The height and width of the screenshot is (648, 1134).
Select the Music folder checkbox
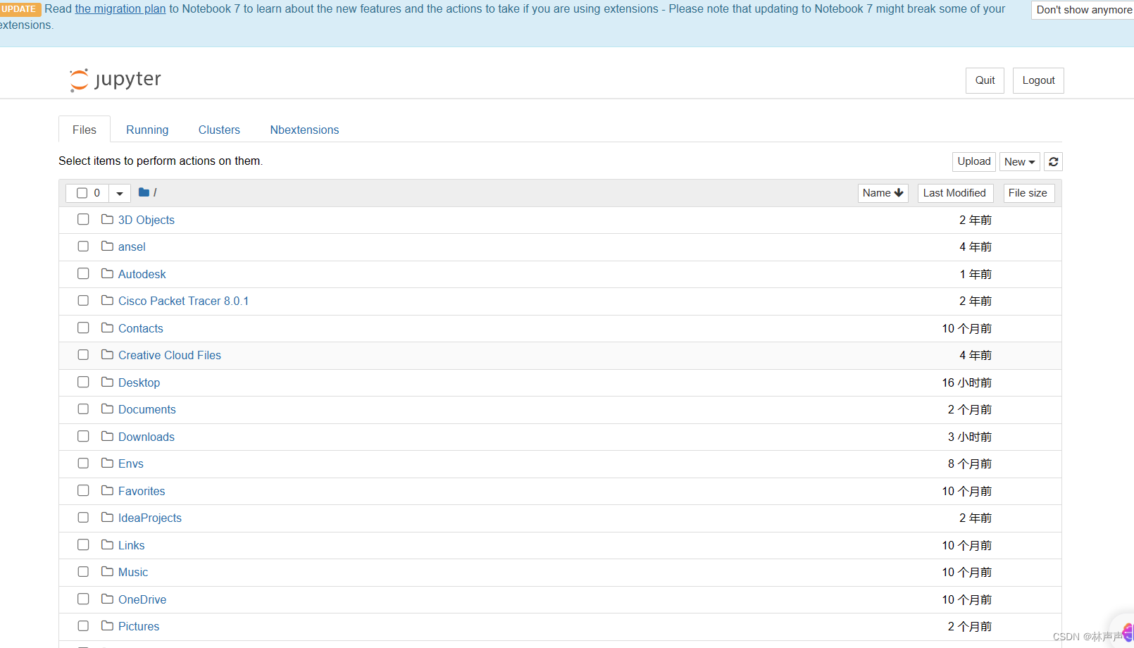[83, 571]
